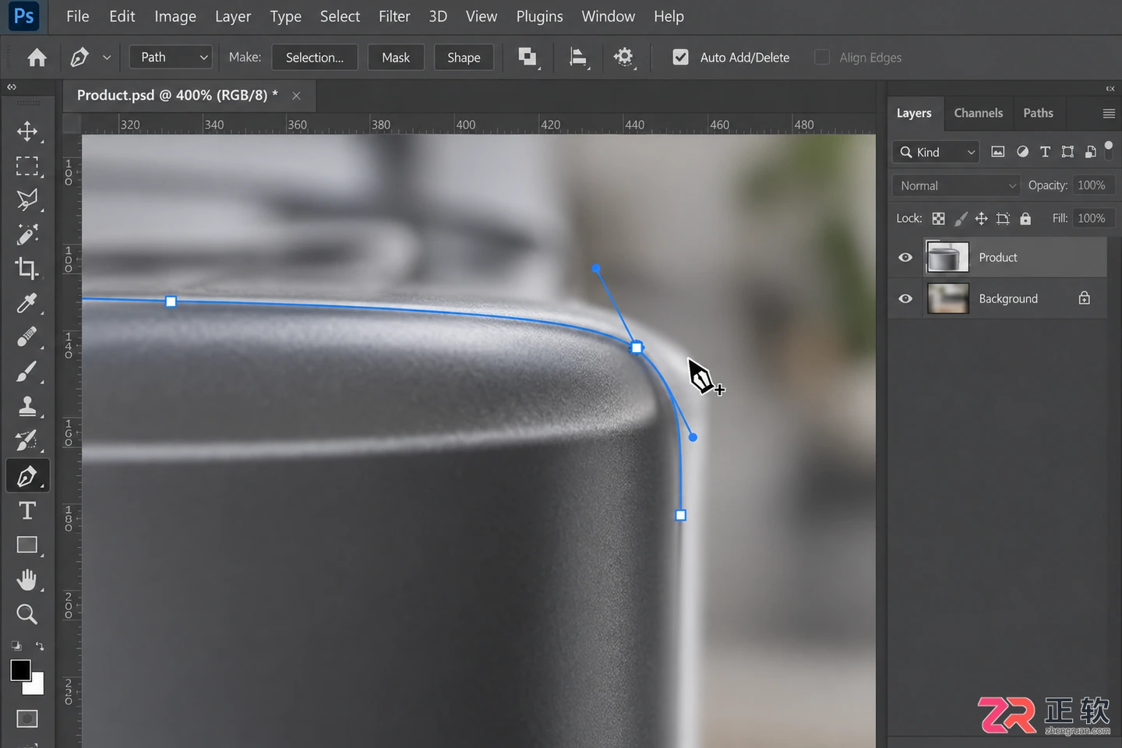Activate the Clone Stamp tool

point(27,406)
